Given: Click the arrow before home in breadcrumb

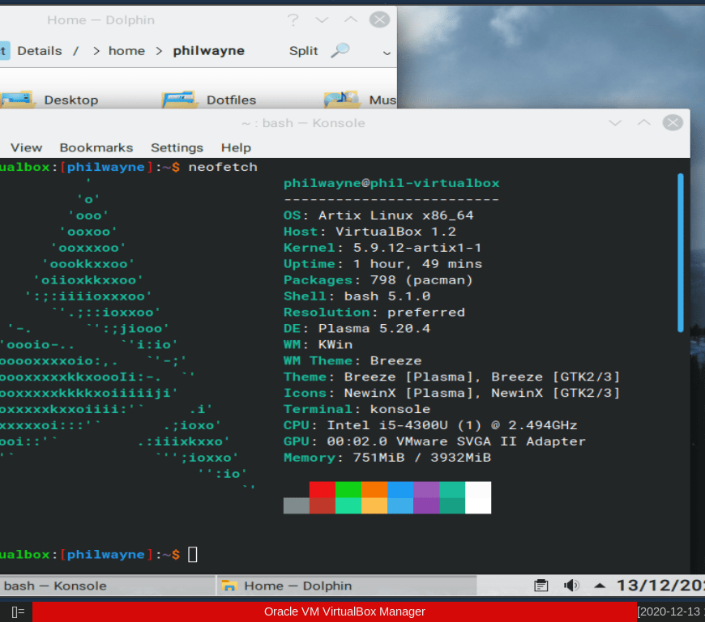Looking at the screenshot, I should pyautogui.click(x=96, y=50).
